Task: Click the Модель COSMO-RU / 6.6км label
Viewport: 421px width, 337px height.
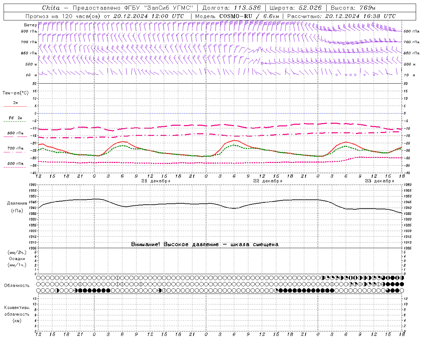Action: tap(237, 16)
